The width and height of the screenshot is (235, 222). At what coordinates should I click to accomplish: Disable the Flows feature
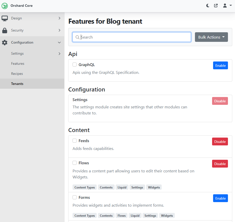[220, 164]
